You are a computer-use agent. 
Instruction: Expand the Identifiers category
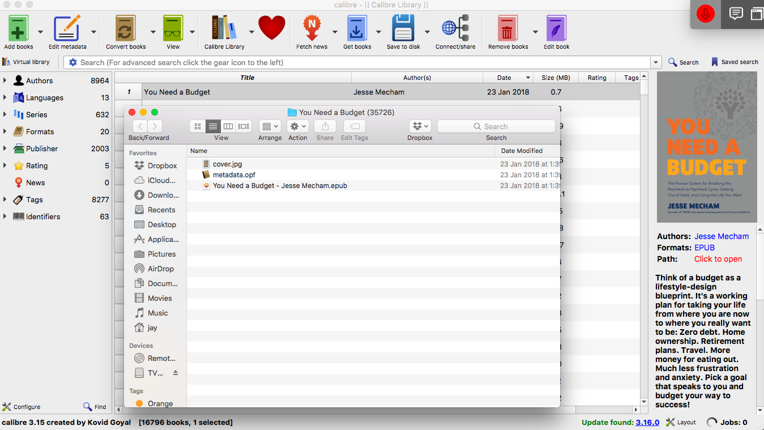pos(5,216)
